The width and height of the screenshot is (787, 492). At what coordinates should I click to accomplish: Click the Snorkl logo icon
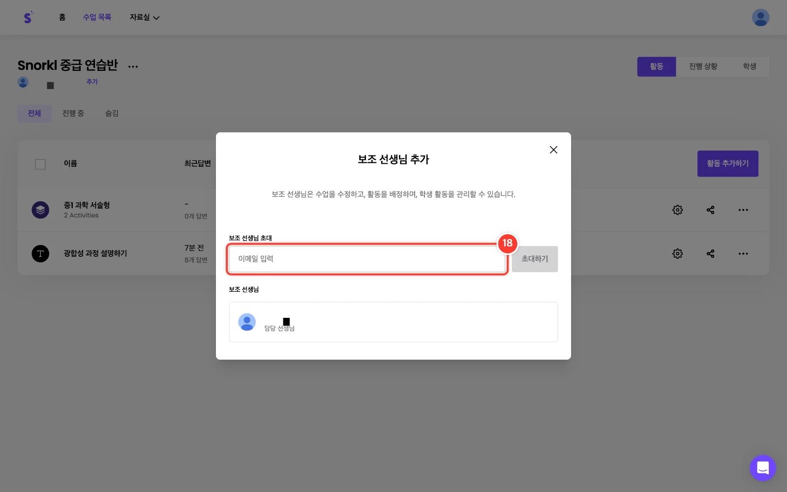[x=28, y=17]
